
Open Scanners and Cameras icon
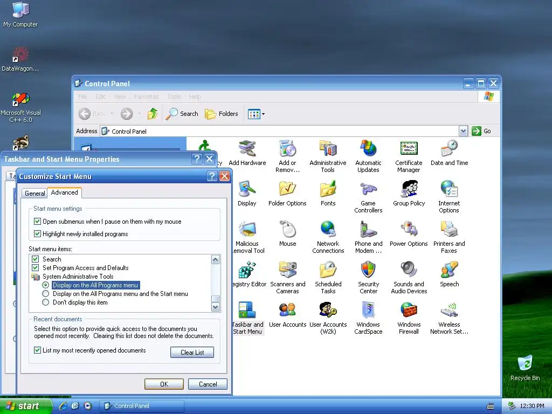point(287,278)
